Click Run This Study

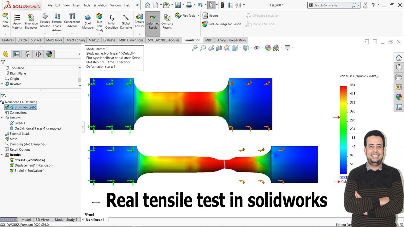(x=99, y=22)
